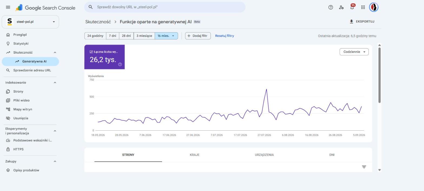This screenshot has height=191, width=424.
Task: Click the Sprawdzenie adresu URL magnifier icon
Action: (8, 70)
